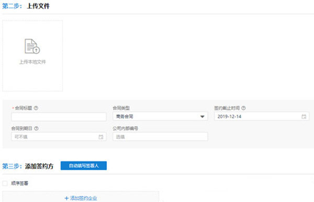Click the 自动填写签署人 button
Screen dimensions: 314x202
(x=84, y=165)
